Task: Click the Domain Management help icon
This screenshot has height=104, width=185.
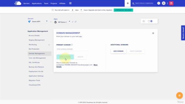Action: [x=153, y=33]
